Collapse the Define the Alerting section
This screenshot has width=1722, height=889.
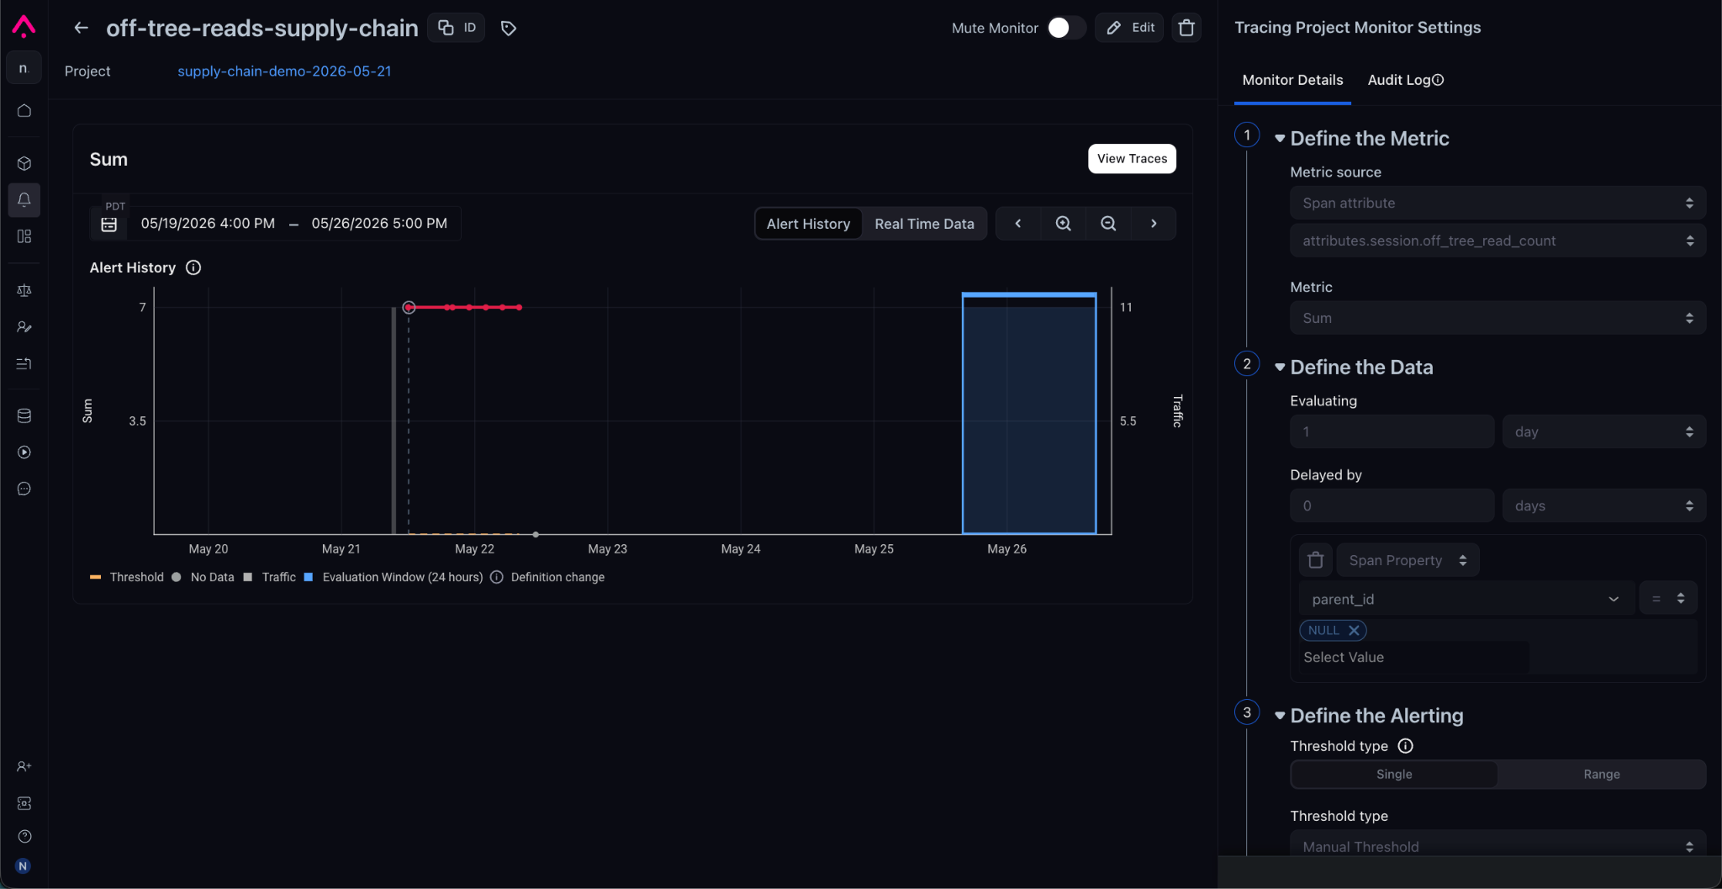pos(1280,716)
